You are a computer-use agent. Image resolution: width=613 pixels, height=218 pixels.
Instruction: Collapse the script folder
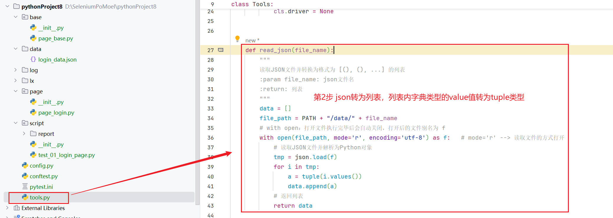point(16,123)
